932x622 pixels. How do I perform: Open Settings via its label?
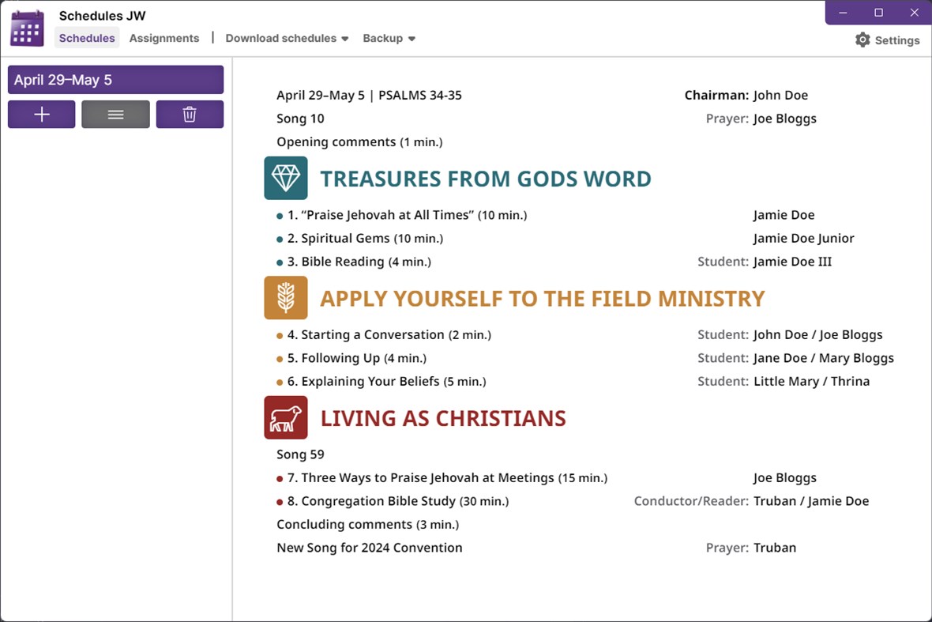click(x=897, y=40)
